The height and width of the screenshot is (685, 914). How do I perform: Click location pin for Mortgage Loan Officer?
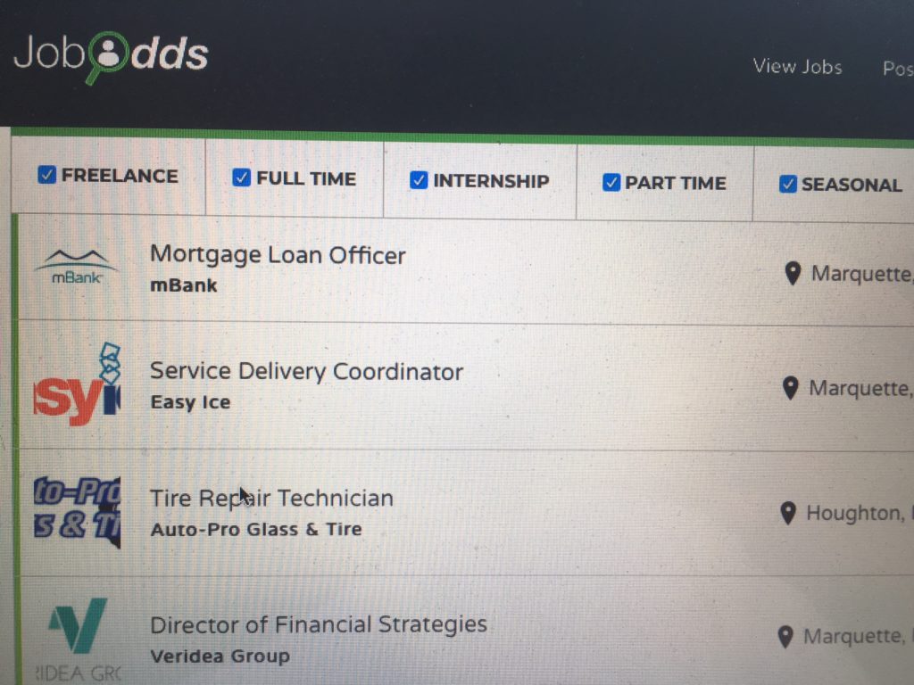coord(792,273)
